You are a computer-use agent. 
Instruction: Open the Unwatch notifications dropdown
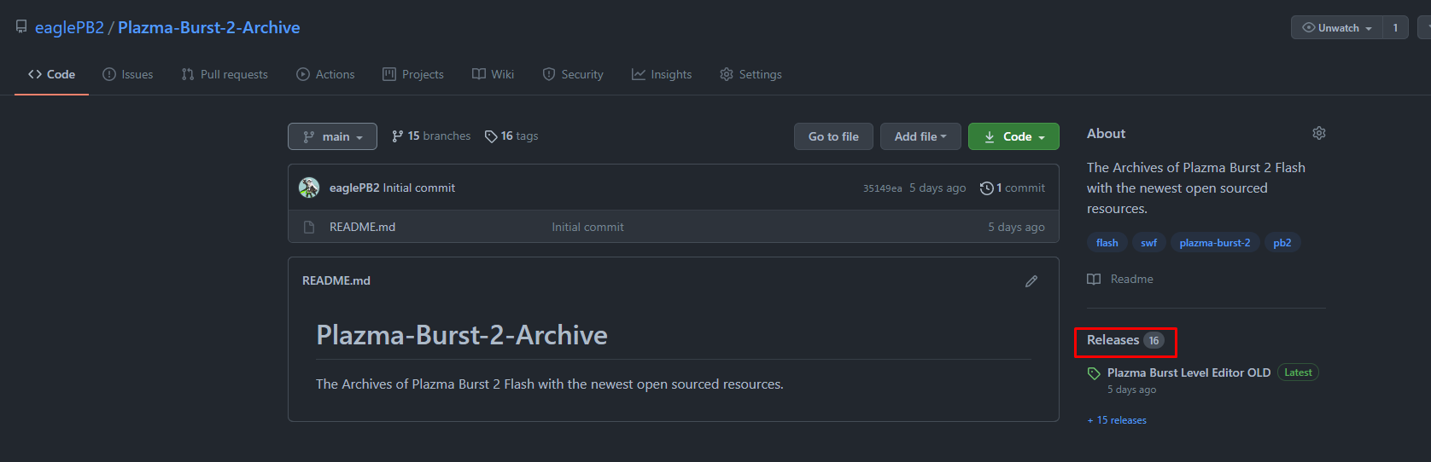click(1337, 27)
